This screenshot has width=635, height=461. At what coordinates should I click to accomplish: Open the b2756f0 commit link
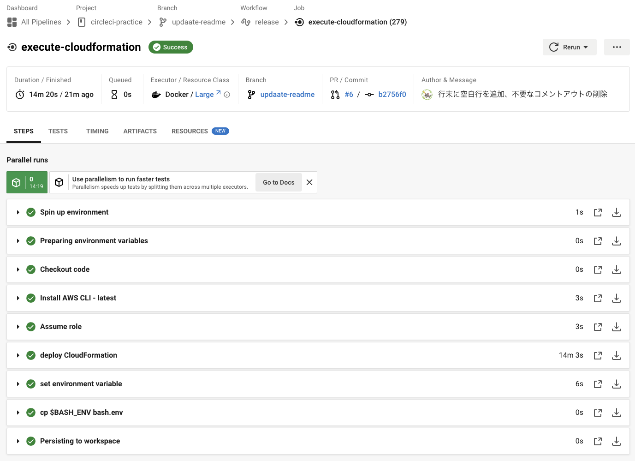pos(392,94)
